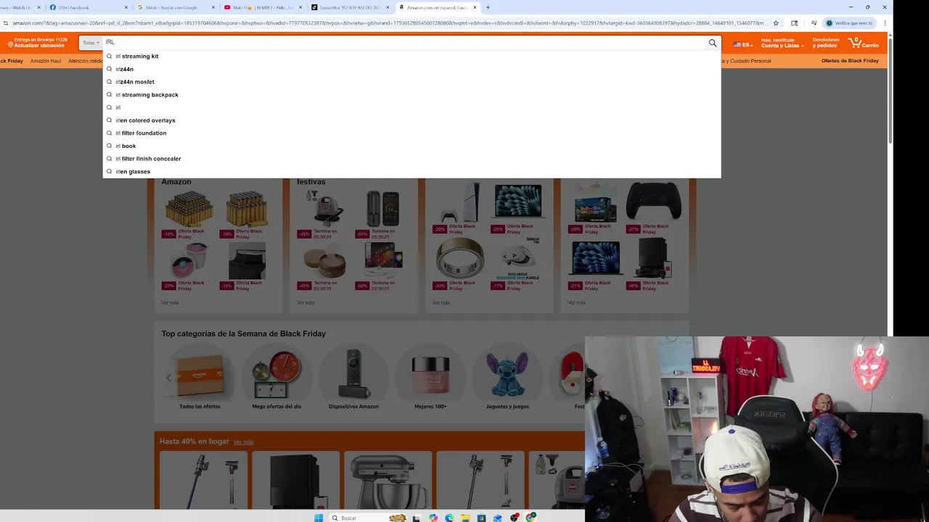Image resolution: width=929 pixels, height=522 pixels.
Task: Open Windows Start menu
Action: [x=319, y=518]
